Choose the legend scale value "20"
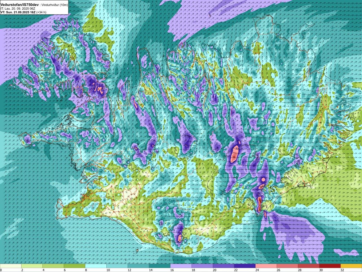 pyautogui.click(x=215, y=270)
